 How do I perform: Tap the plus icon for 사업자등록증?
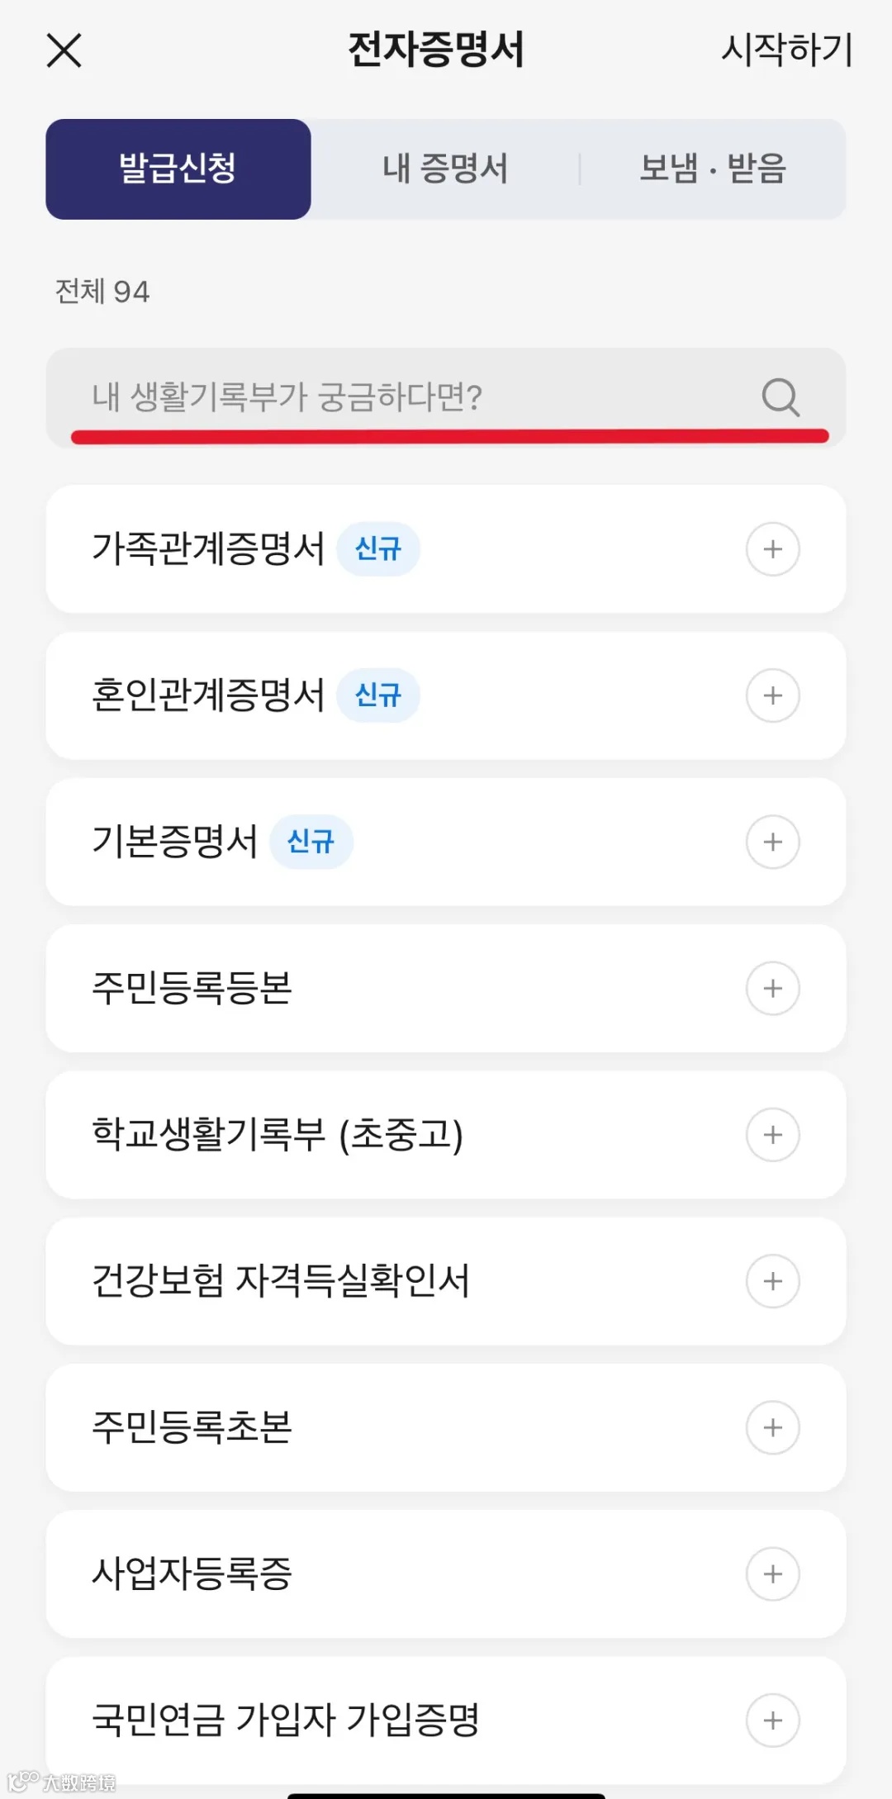click(772, 1574)
